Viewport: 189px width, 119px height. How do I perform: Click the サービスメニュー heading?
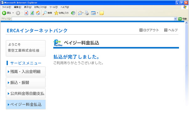click(26, 63)
